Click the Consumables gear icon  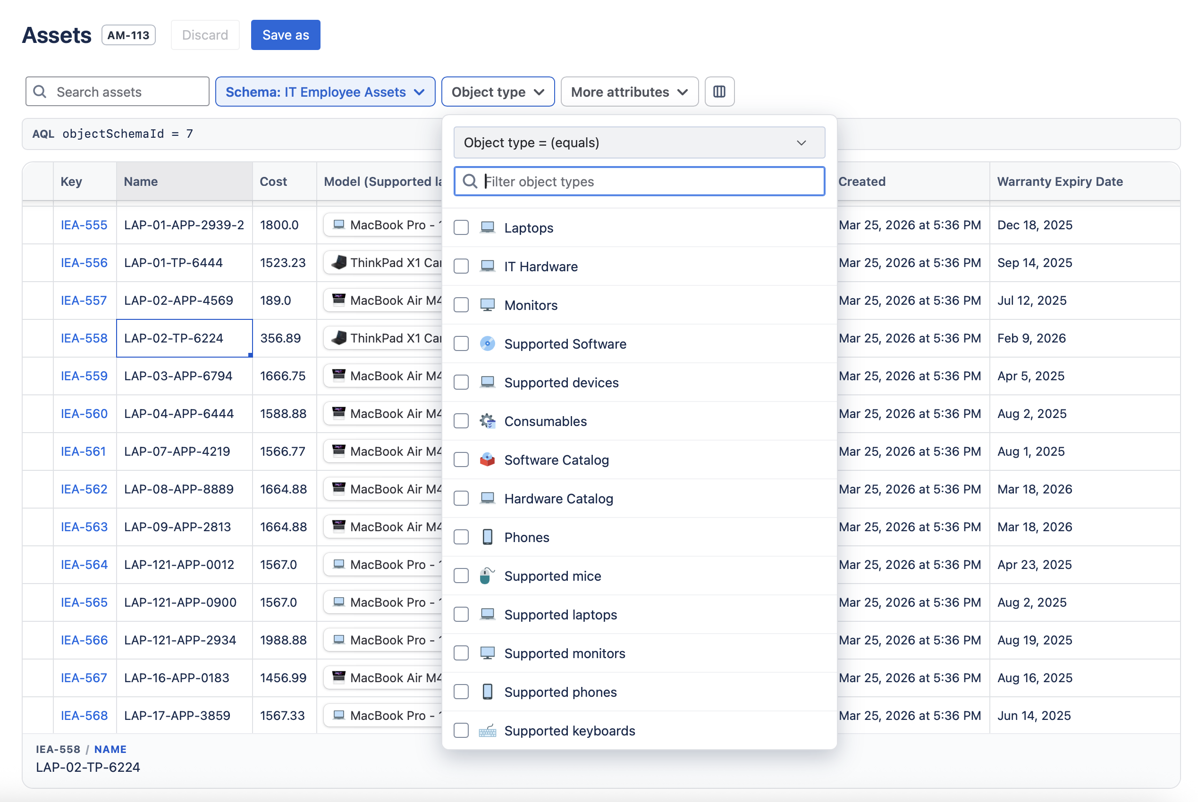487,421
